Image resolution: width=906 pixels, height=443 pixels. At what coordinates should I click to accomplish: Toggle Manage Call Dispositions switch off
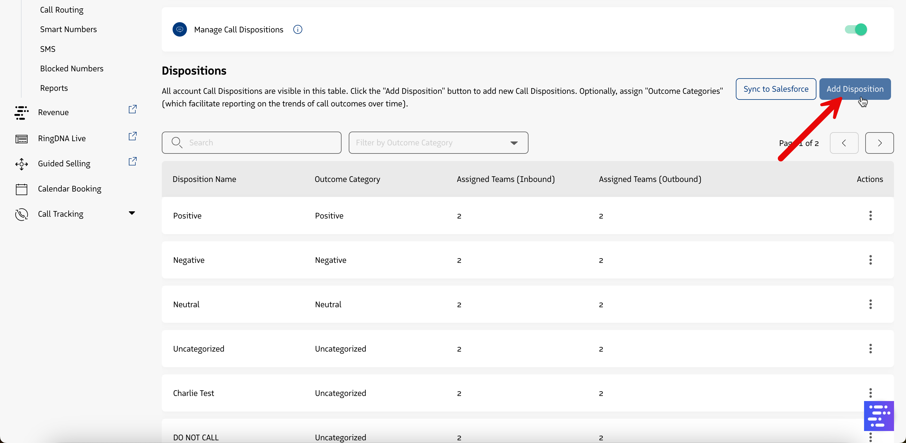[856, 30]
